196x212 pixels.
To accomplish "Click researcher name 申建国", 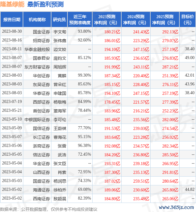I will pyautogui.click(x=60, y=93).
